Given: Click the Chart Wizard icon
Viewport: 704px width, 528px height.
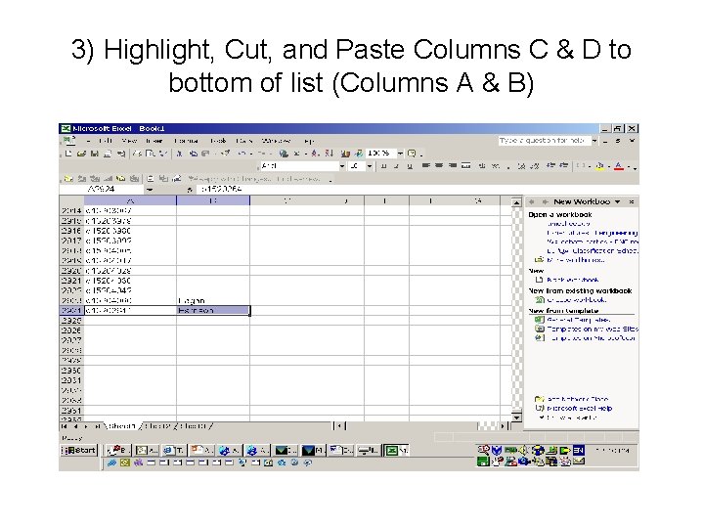Looking at the screenshot, I should coord(346,154).
